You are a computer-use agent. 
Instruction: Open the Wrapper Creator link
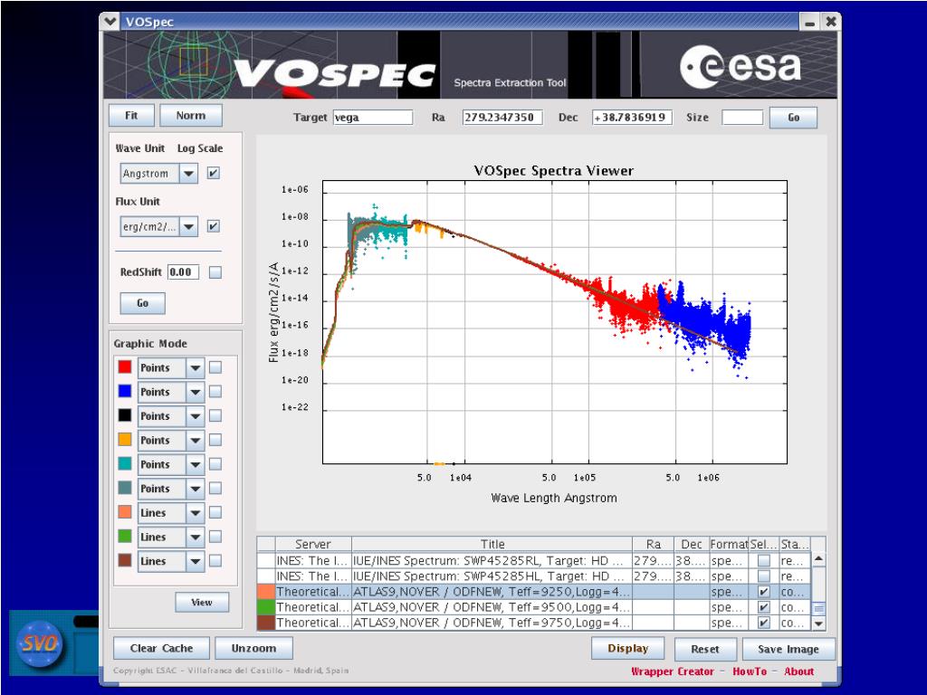click(x=673, y=671)
